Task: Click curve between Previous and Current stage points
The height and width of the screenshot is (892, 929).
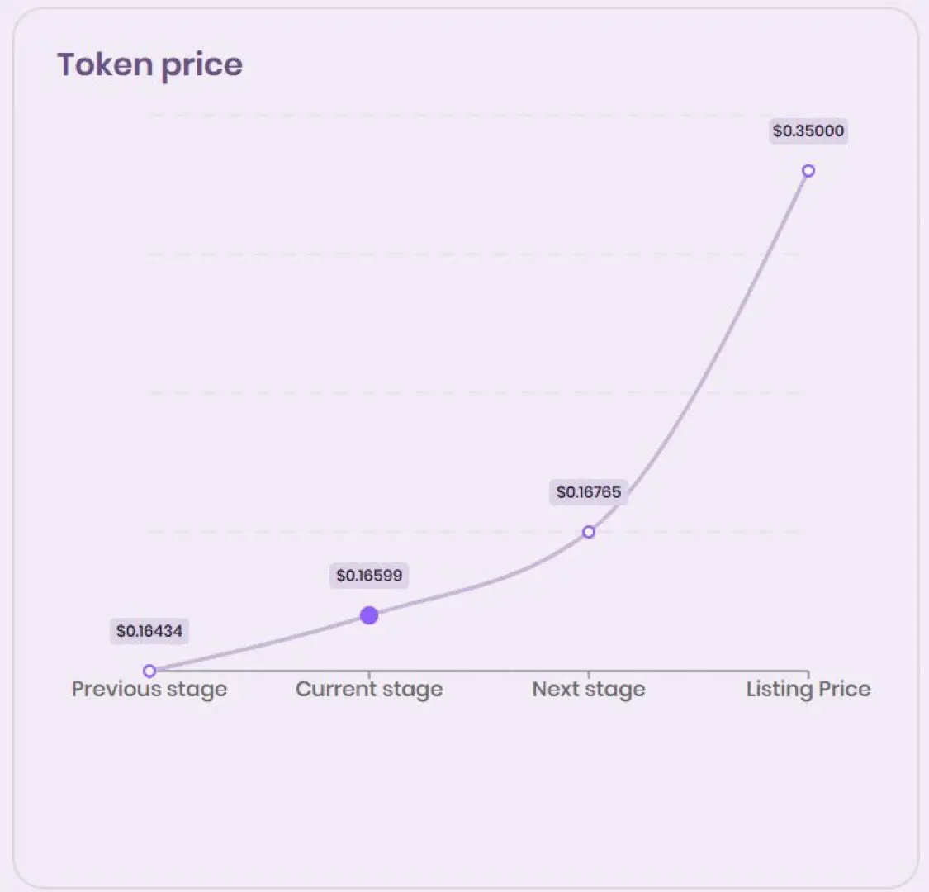Action: [259, 644]
